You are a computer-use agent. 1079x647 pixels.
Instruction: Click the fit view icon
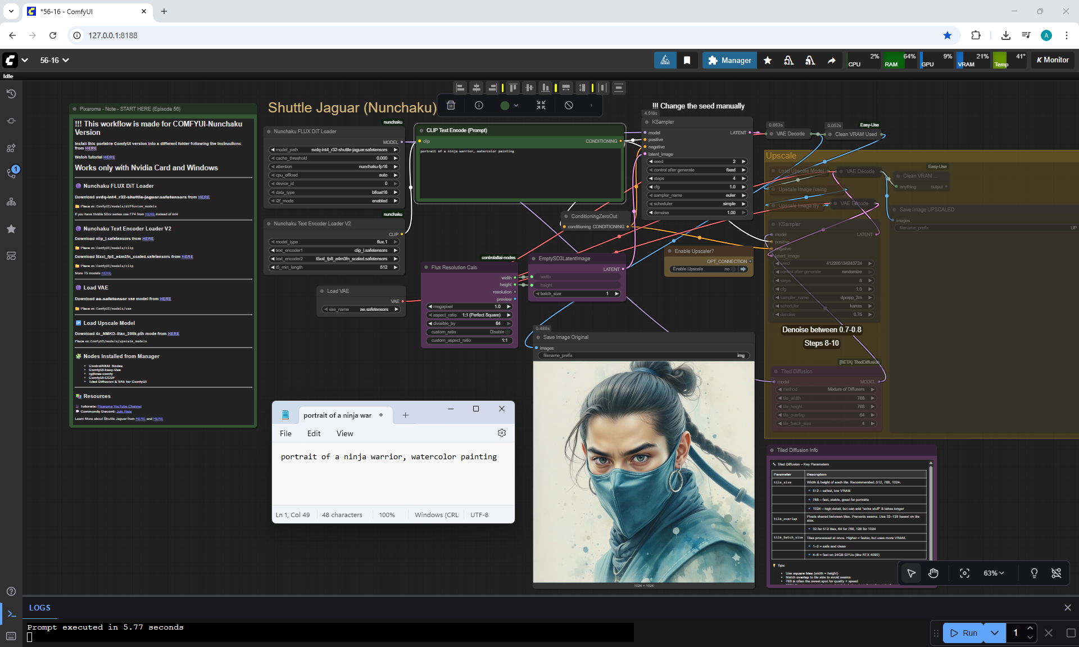(x=964, y=573)
